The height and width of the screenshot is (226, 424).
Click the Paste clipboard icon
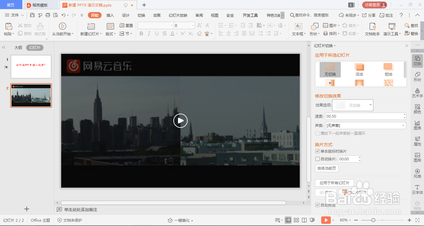point(9,26)
